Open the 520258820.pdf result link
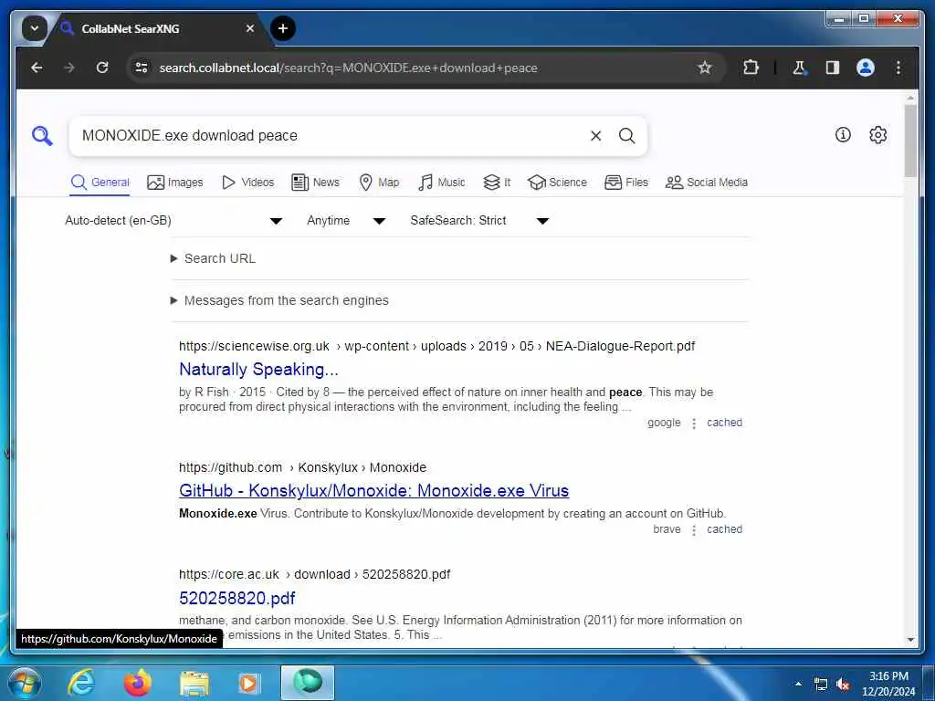 click(x=237, y=598)
